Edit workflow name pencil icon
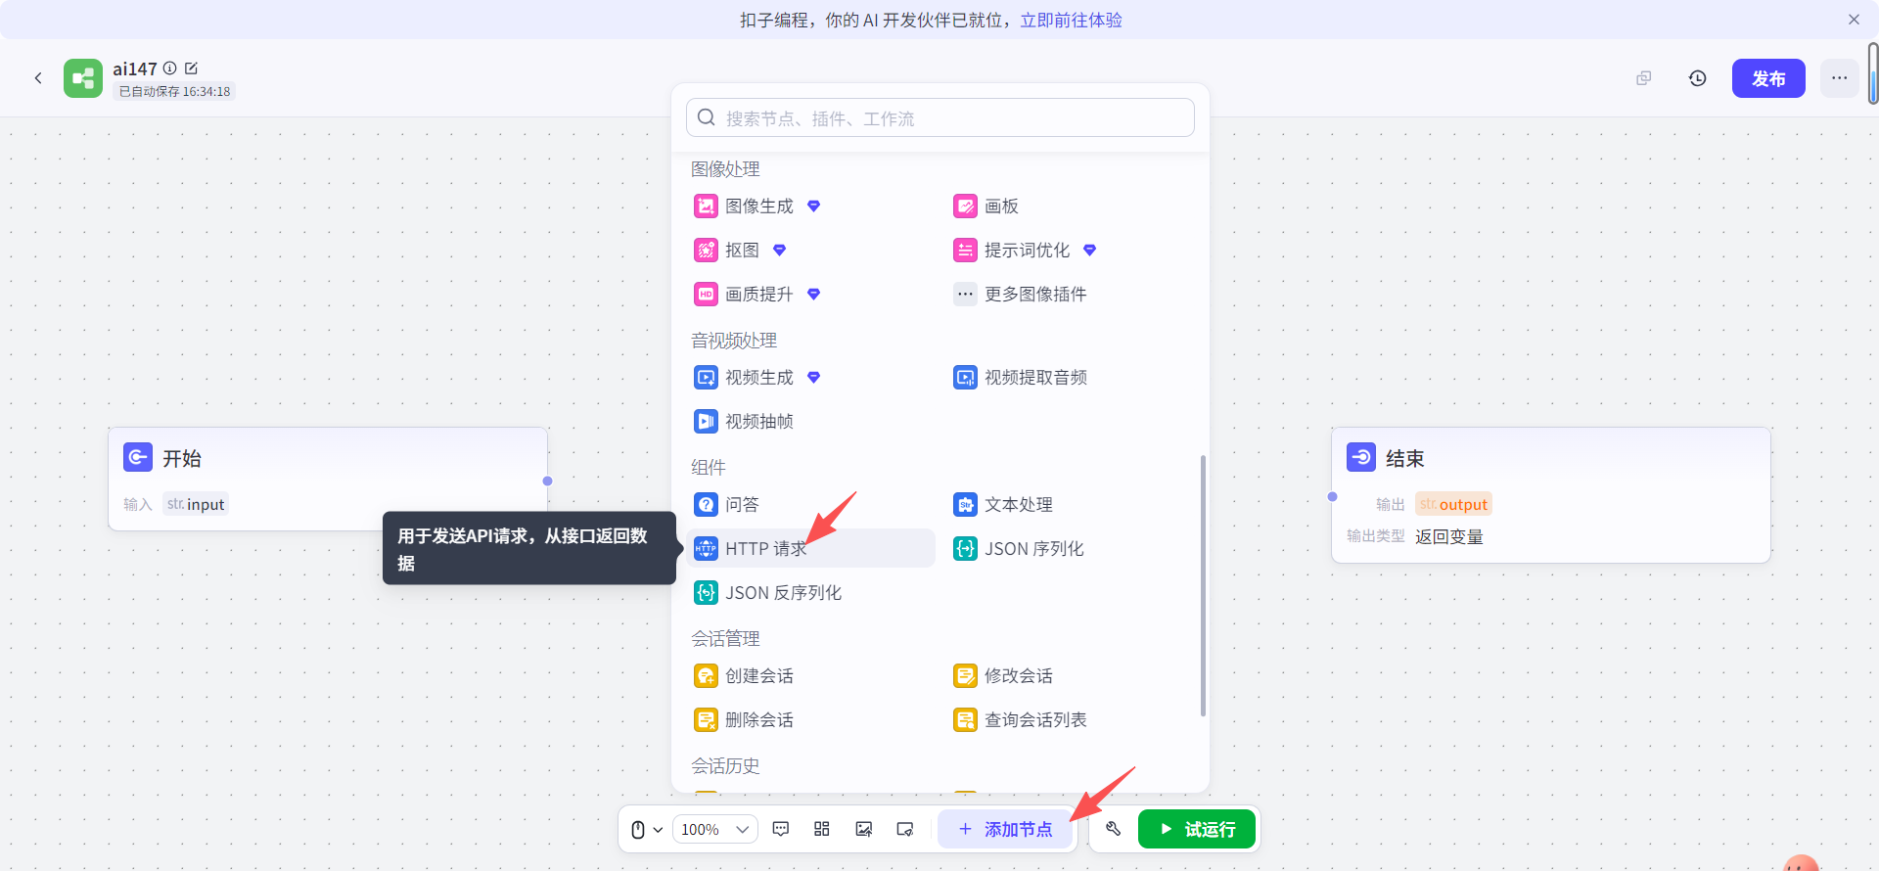 point(192,69)
